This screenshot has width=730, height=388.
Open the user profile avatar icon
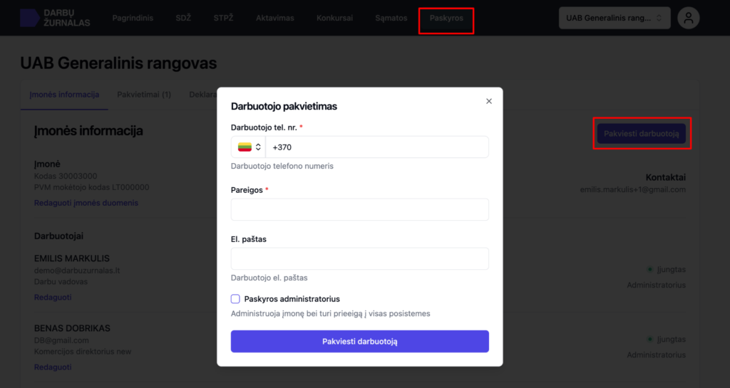688,19
